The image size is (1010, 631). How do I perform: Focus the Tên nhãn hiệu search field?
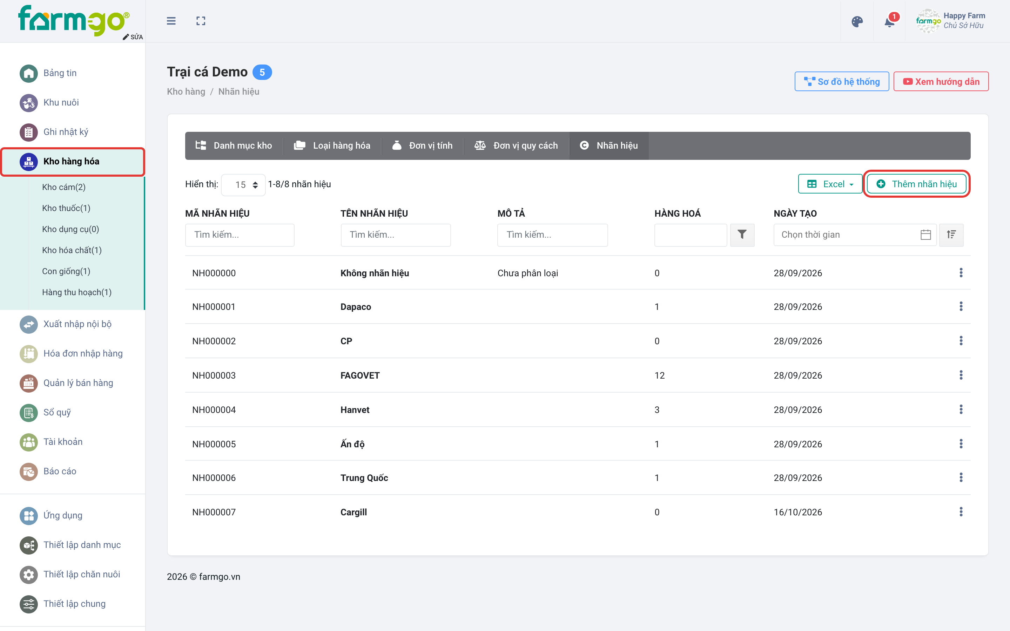(x=396, y=235)
